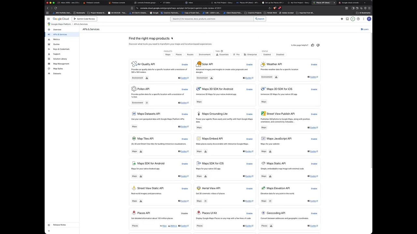The height and width of the screenshot is (234, 417).
Task: Disable the Places API
Action: (x=184, y=213)
